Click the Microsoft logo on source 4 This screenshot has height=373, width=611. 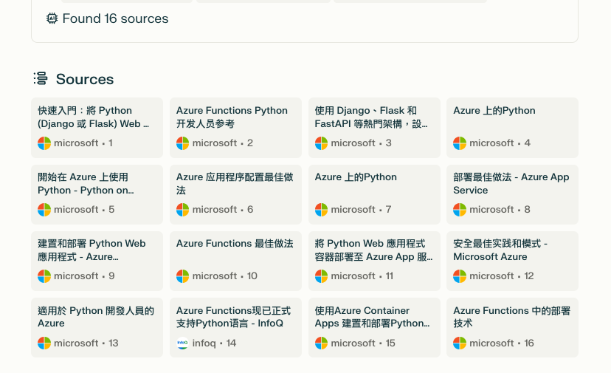pos(460,143)
